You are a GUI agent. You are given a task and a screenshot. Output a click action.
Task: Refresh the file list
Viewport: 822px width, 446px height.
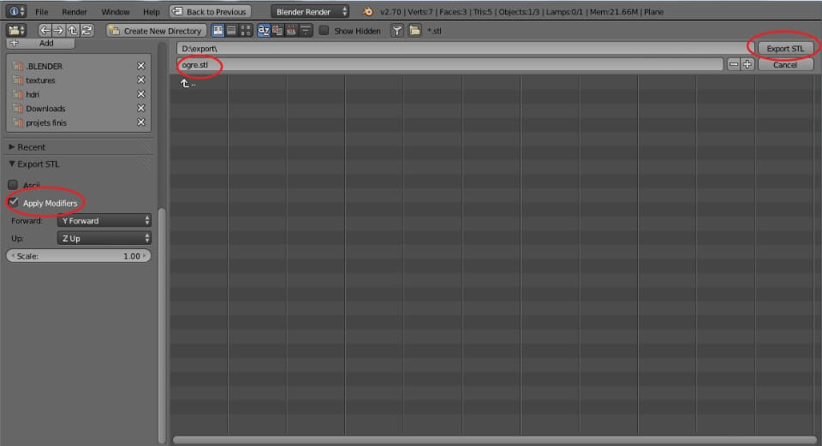tap(87, 31)
